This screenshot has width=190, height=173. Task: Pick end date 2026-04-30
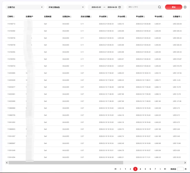[x=112, y=7]
